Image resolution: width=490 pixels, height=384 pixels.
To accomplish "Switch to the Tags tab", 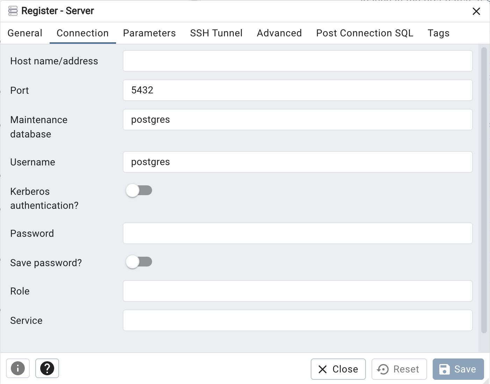I will (x=438, y=33).
